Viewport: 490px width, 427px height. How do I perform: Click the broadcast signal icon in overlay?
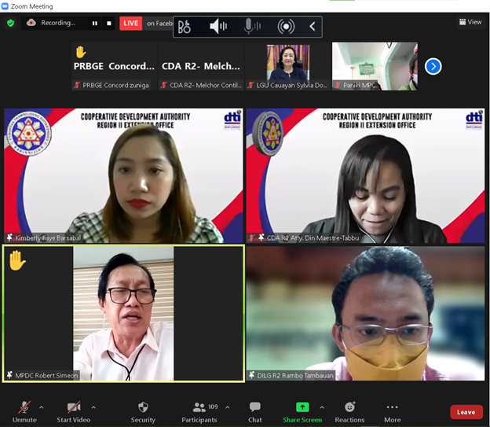[x=286, y=27]
